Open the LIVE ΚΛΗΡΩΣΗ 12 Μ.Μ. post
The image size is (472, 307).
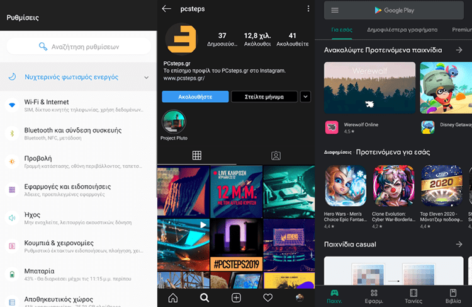coord(236,192)
